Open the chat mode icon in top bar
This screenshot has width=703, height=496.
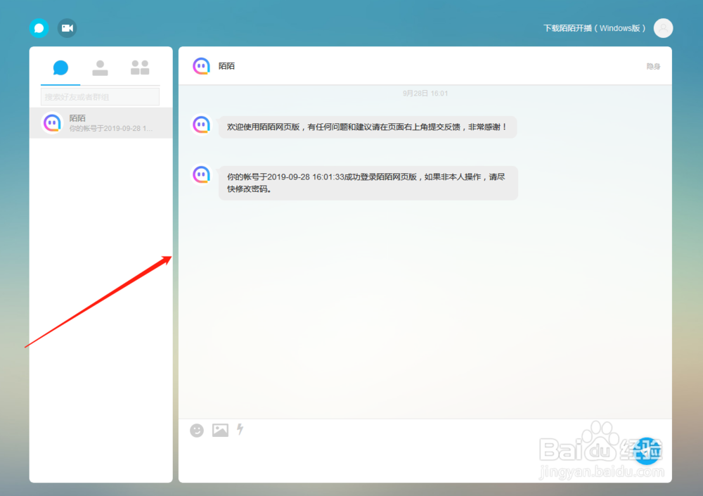39,28
